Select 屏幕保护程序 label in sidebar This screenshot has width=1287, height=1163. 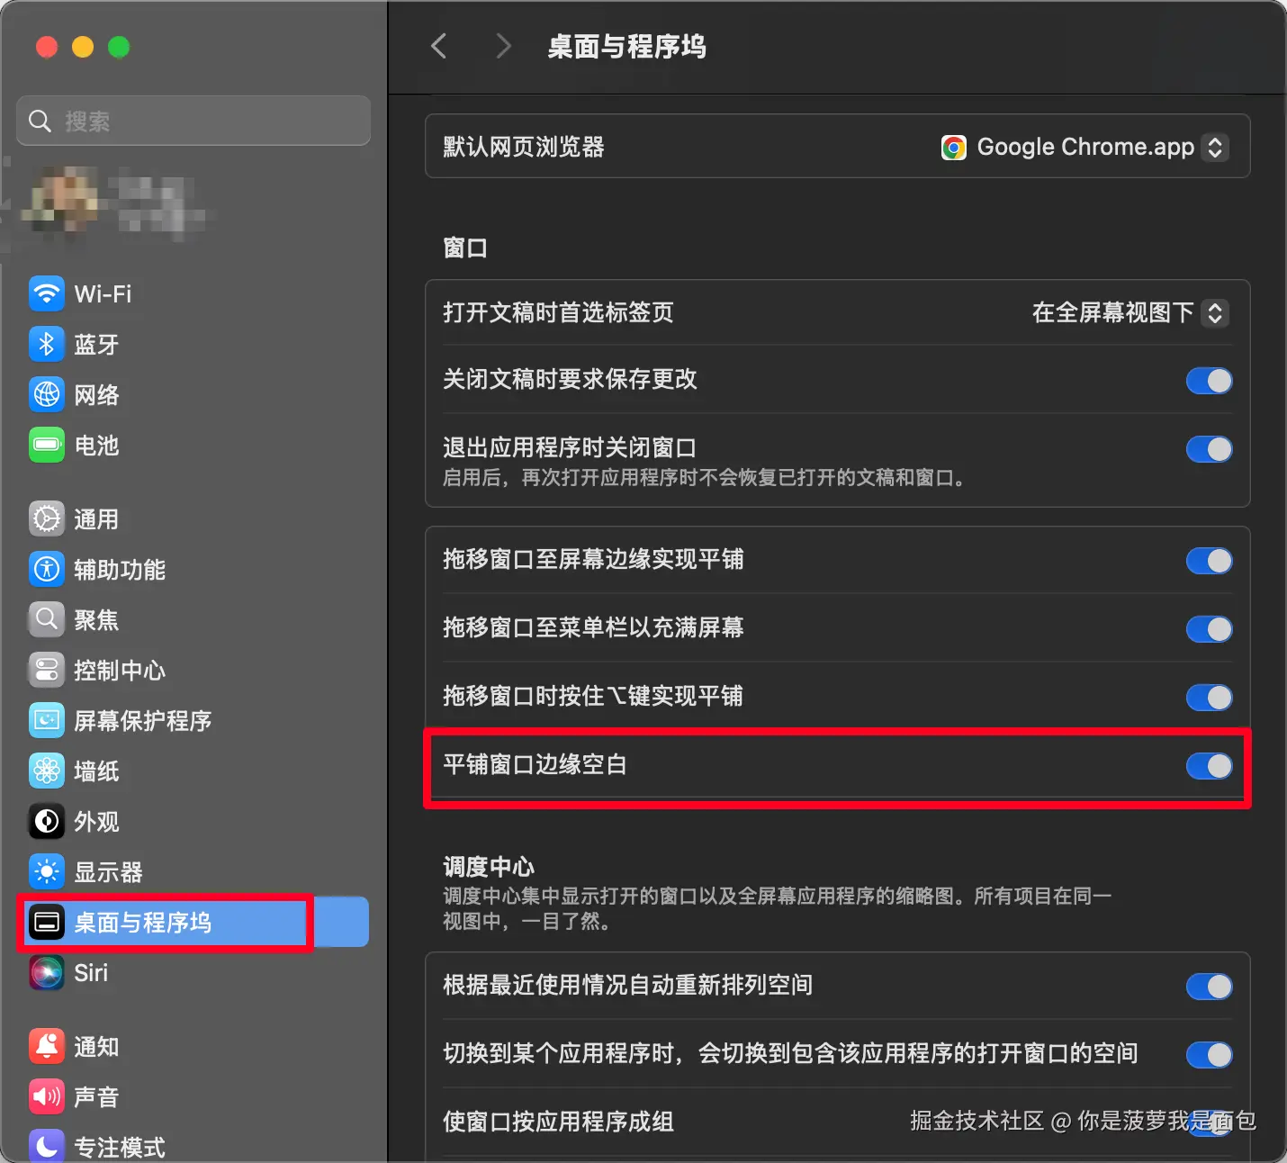[x=143, y=720]
